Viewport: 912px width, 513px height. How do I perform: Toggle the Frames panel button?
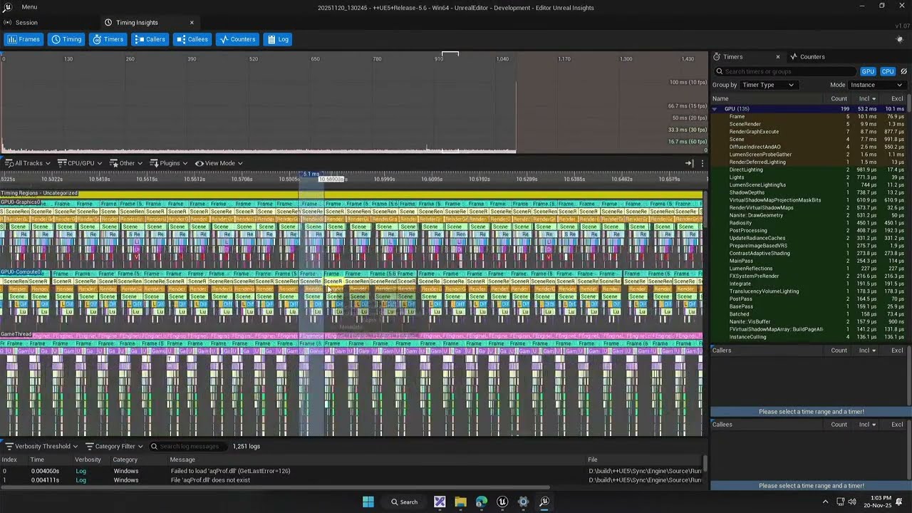point(24,39)
